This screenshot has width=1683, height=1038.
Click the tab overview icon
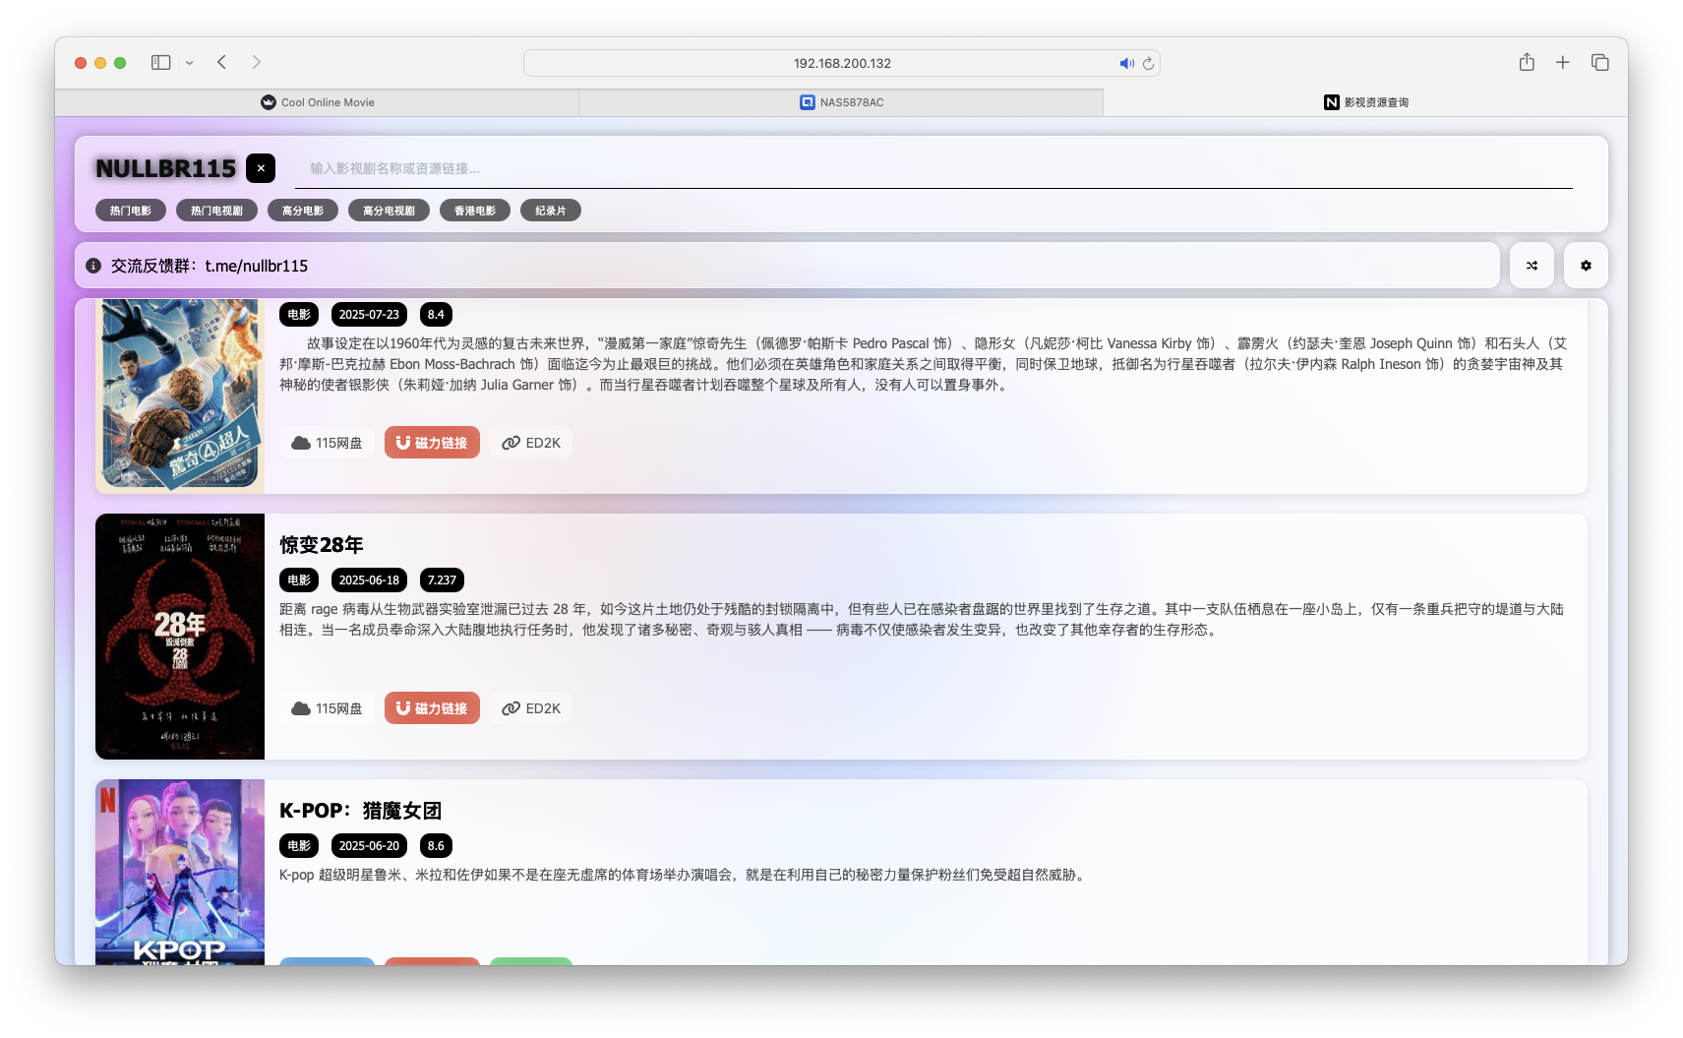click(x=1600, y=62)
